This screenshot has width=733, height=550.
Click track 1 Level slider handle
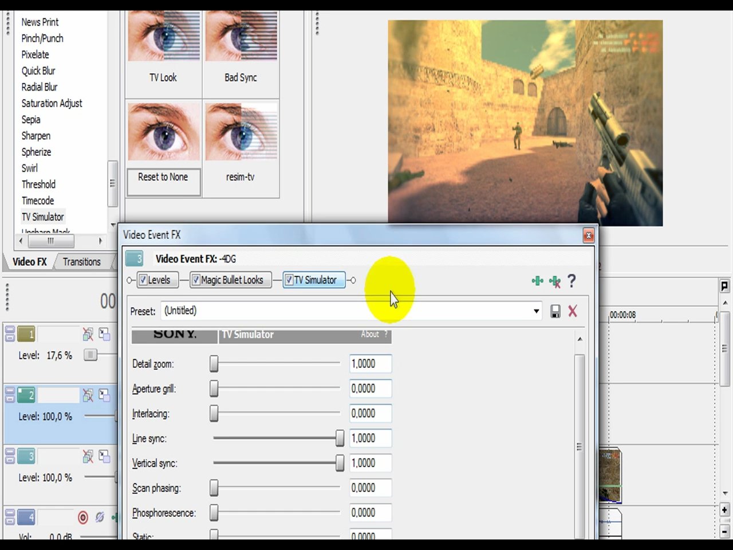[90, 355]
